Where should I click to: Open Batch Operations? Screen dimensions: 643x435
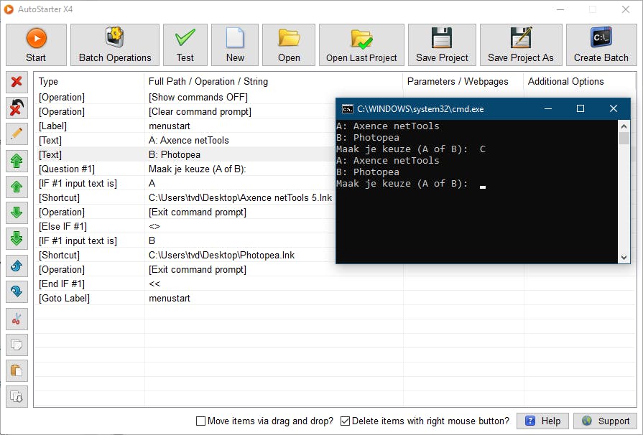click(115, 45)
